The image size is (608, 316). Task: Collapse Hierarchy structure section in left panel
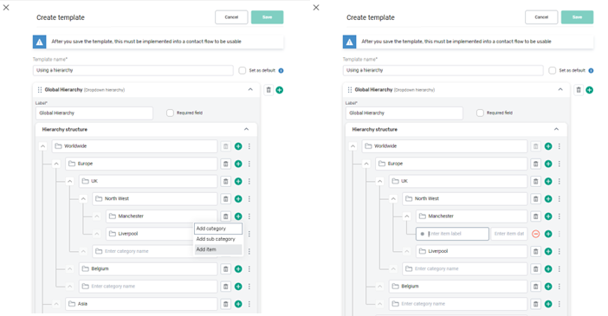click(x=246, y=129)
